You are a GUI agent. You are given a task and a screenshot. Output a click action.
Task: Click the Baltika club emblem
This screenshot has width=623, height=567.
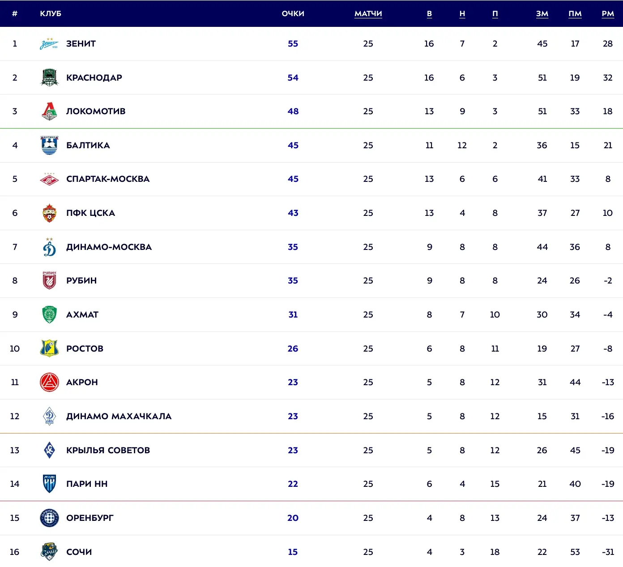click(49, 145)
